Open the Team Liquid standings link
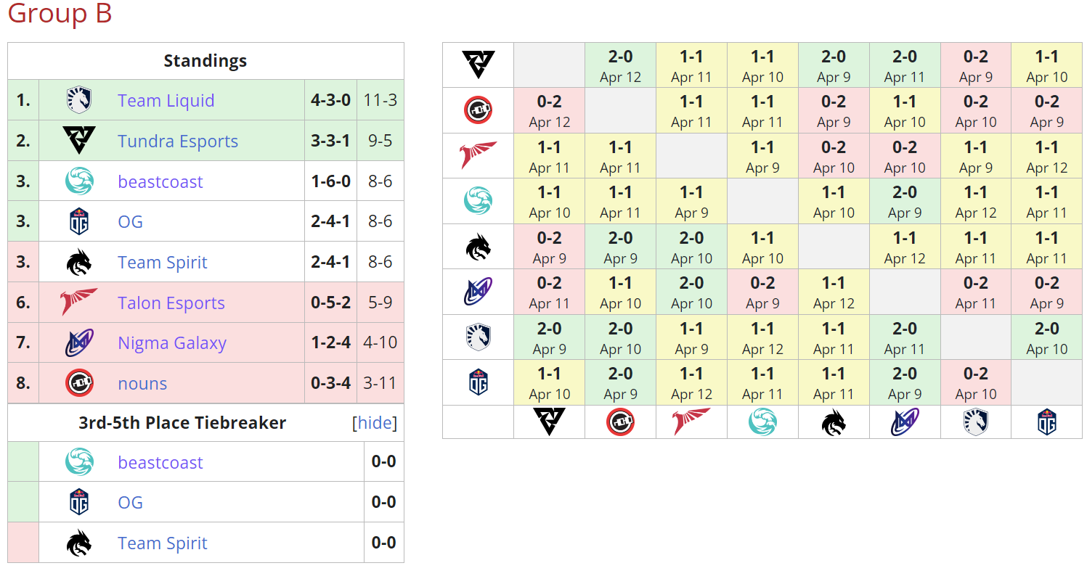This screenshot has height=571, width=1087. pos(166,101)
